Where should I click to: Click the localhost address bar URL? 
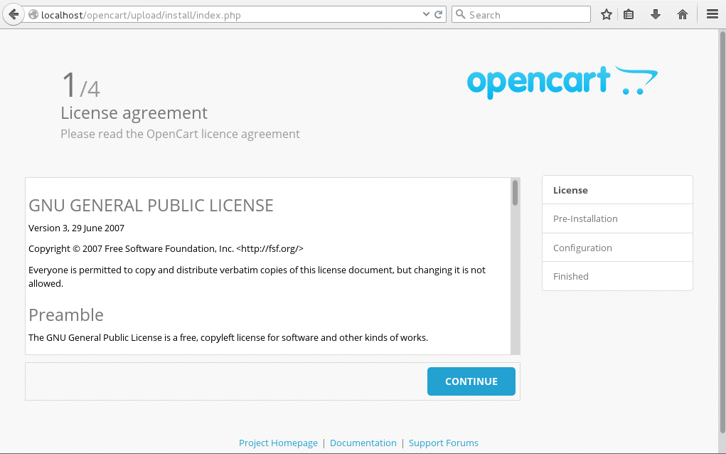[x=141, y=15]
